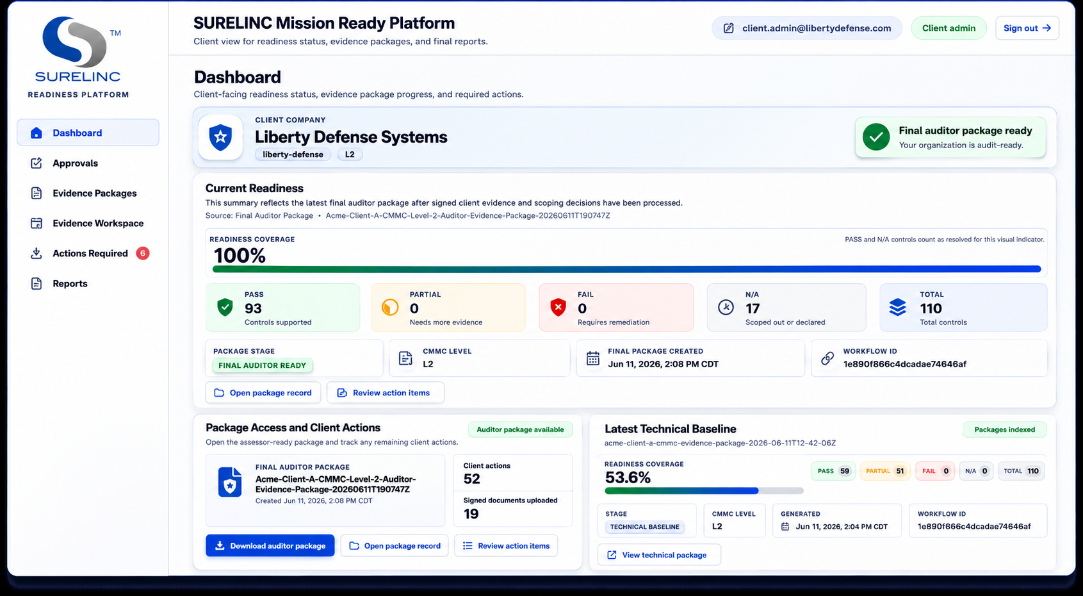Click the stacked layers icon in the TOTAL card
1083x596 pixels.
pyautogui.click(x=898, y=308)
